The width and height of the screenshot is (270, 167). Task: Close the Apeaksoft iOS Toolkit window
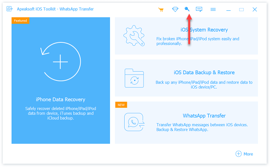point(255,10)
